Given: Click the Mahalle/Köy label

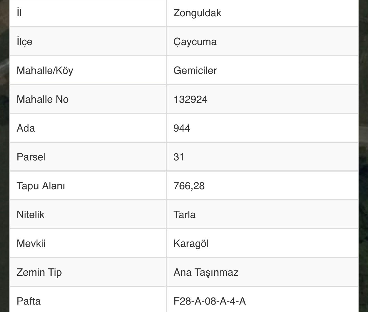Looking at the screenshot, I should pos(45,71).
